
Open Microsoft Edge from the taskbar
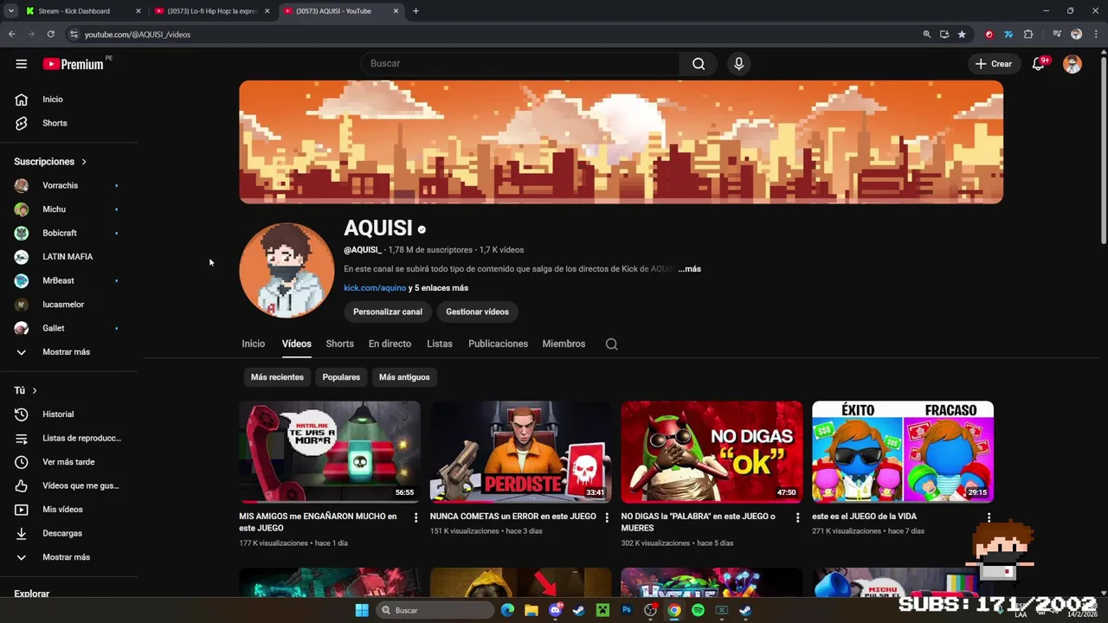pyautogui.click(x=508, y=610)
